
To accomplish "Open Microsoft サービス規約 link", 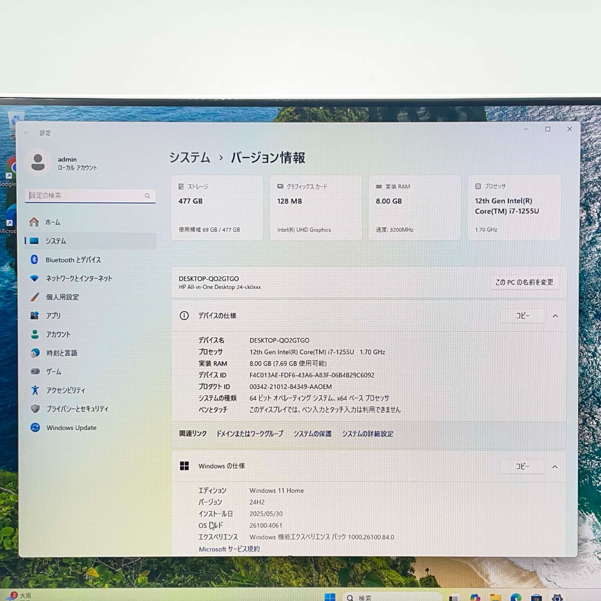I will tap(229, 549).
